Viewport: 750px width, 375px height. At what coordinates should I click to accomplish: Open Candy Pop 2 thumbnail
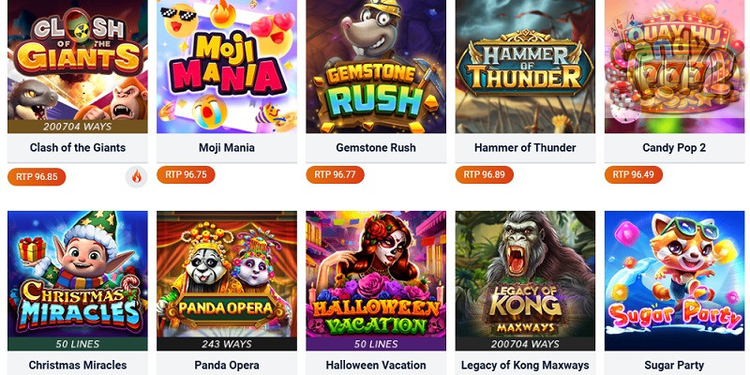tap(674, 67)
